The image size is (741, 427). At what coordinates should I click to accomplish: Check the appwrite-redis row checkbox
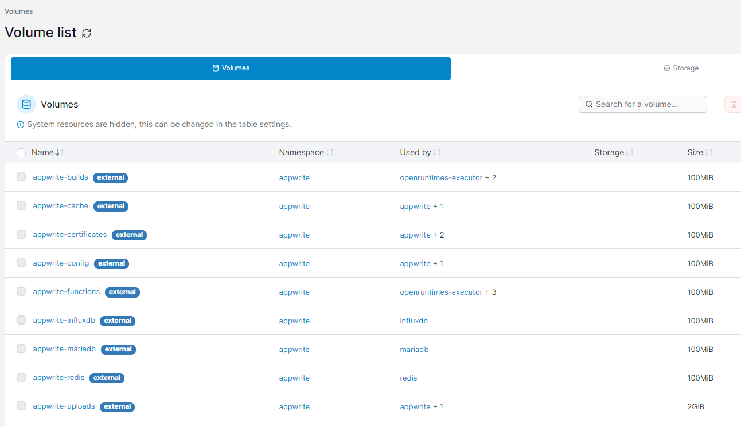(21, 377)
